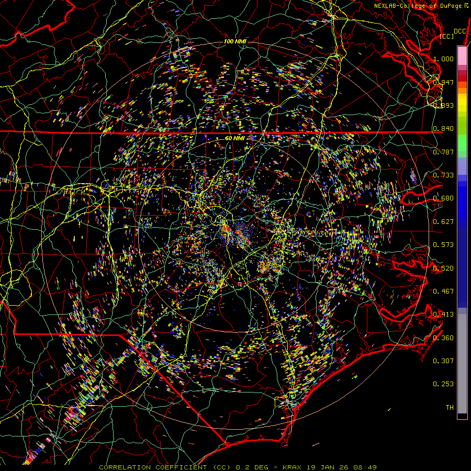Pick the pink swatch atop the color bar
This screenshot has width=471, height=471.
coord(462,55)
